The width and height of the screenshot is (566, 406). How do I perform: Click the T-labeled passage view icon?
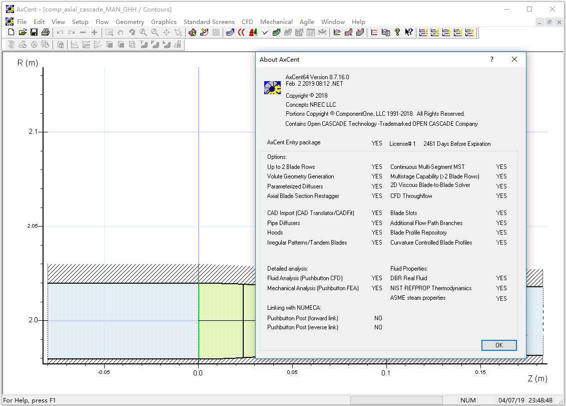point(144,45)
